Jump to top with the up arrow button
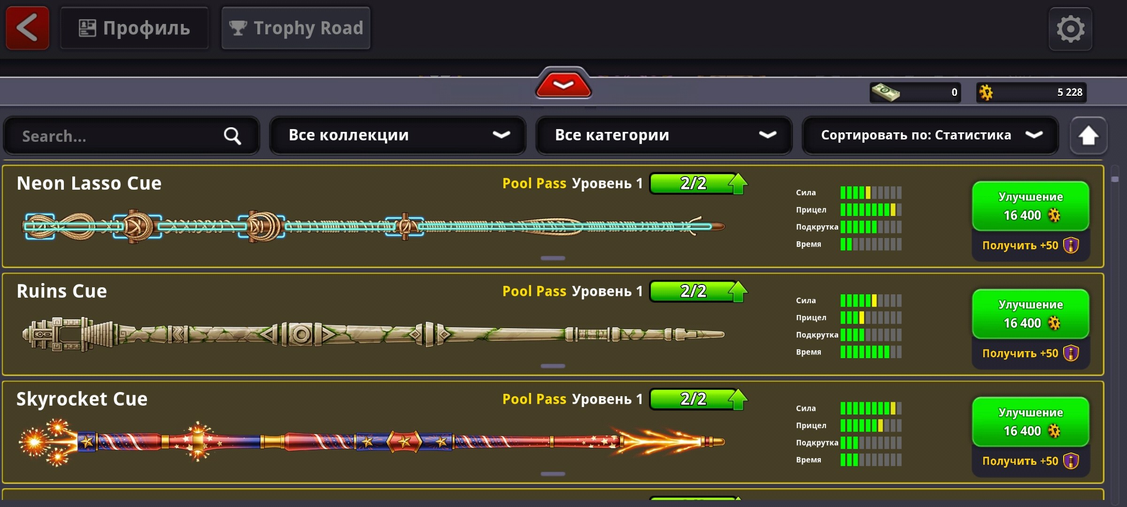 [1088, 136]
